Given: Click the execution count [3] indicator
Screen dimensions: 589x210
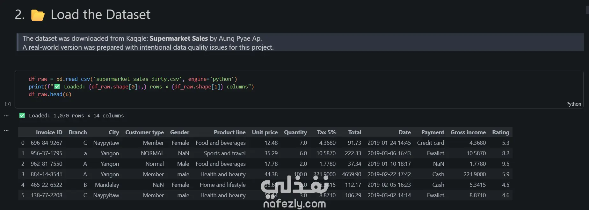Looking at the screenshot, I should (8, 104).
